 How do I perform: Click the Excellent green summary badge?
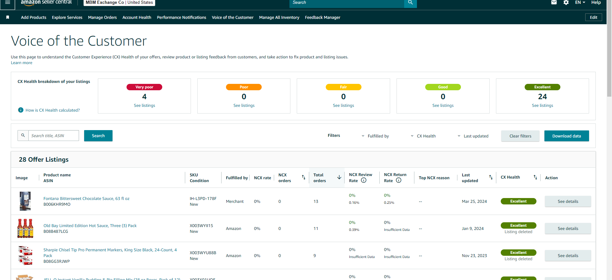[543, 87]
